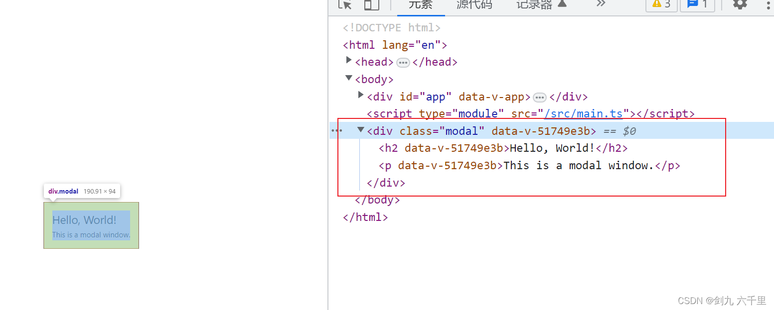Screen dimensions: 774x310
Task: Collapse the div class="modal" node
Action: pos(361,130)
